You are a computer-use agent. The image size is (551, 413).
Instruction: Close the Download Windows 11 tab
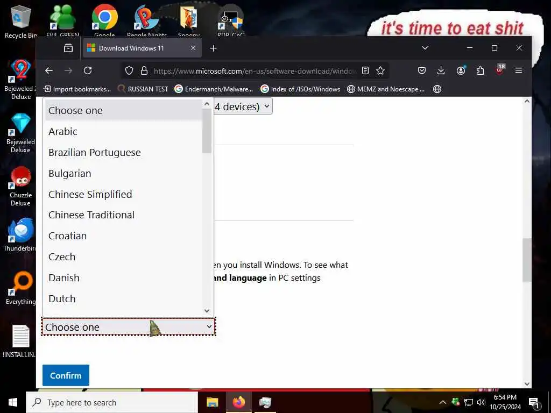(x=193, y=48)
